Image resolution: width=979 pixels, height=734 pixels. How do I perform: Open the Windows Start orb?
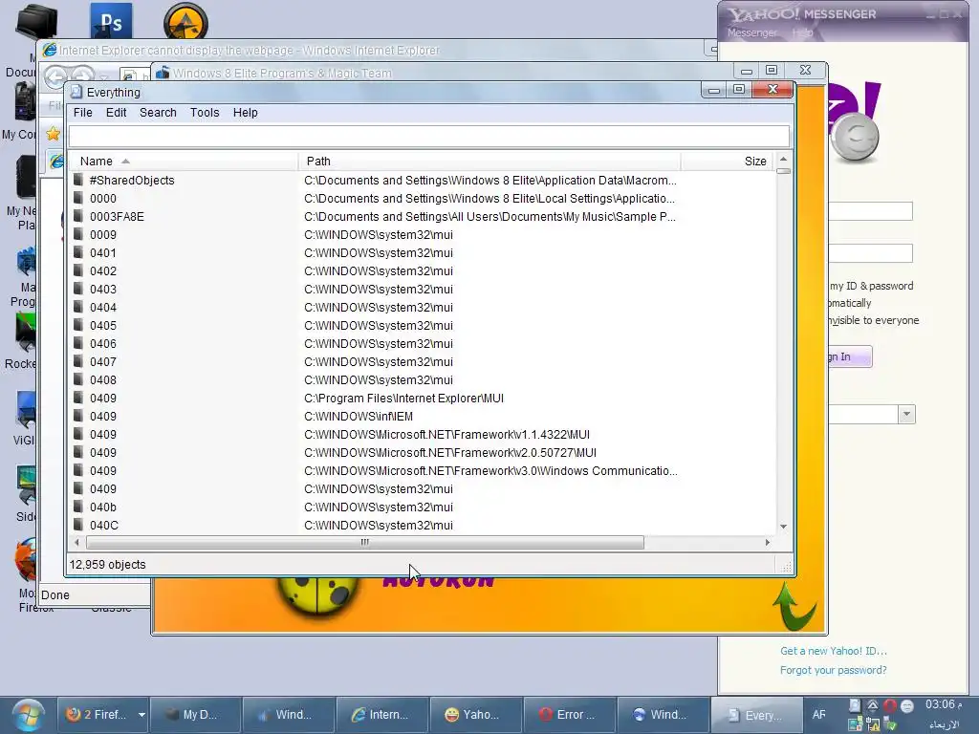(x=27, y=715)
